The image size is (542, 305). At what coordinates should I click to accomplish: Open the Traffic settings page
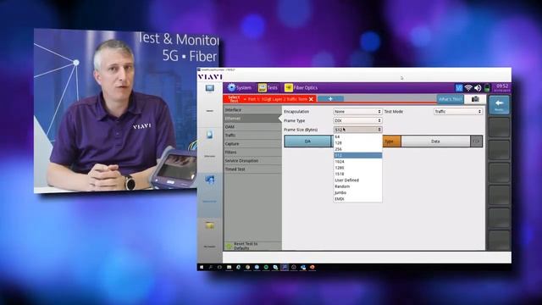[x=252, y=136]
